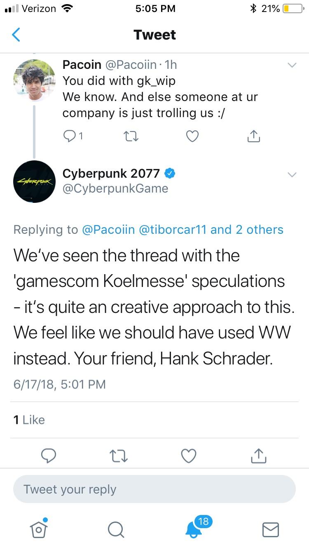Show the 'and 2 others' recipients
The height and width of the screenshot is (550, 309).
(247, 230)
